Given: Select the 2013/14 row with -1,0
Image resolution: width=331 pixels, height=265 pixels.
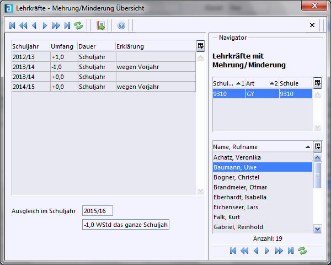Looking at the screenshot, I should tap(104, 67).
